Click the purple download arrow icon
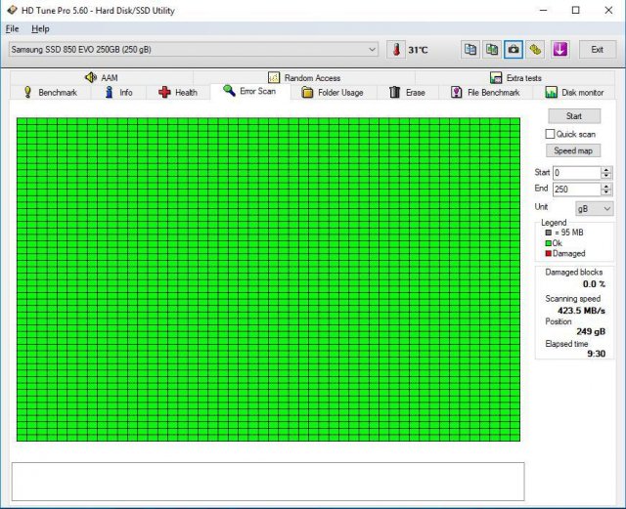 560,49
